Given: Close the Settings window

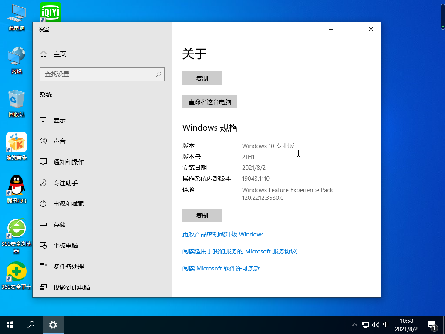Looking at the screenshot, I should tap(371, 29).
